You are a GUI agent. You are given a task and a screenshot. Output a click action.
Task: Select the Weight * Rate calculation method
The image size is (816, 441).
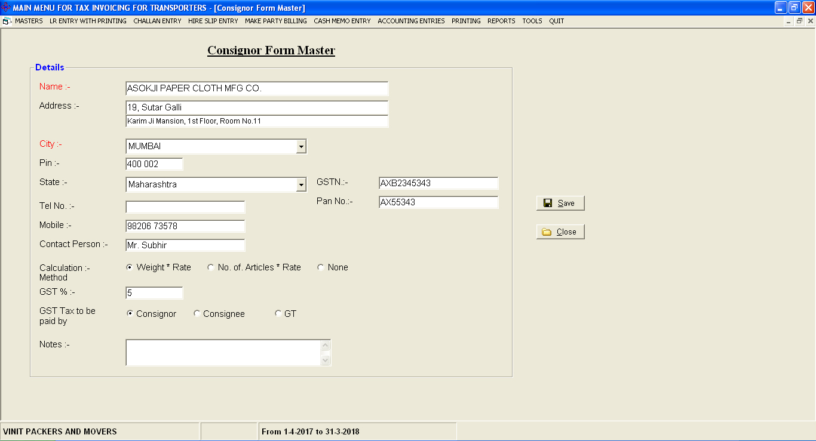coord(129,267)
